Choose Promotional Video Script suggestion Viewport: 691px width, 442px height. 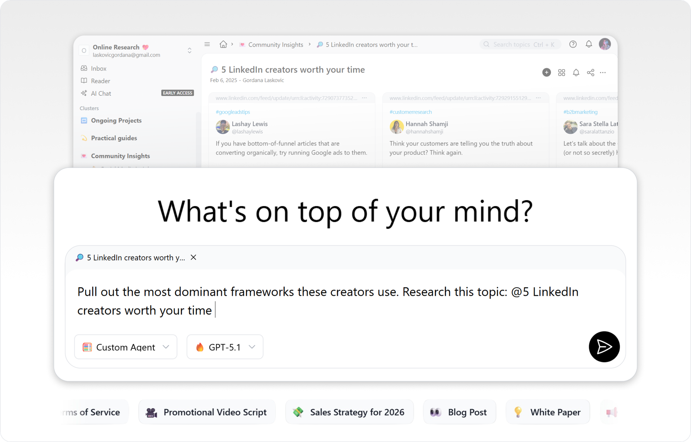[207, 412]
